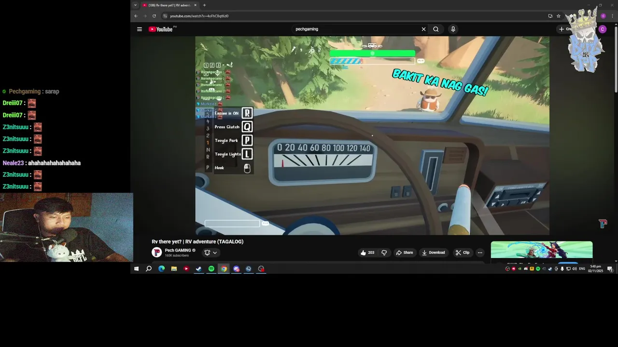The width and height of the screenshot is (618, 347).
Task: Switch to Chrome in the taskbar
Action: click(x=224, y=269)
